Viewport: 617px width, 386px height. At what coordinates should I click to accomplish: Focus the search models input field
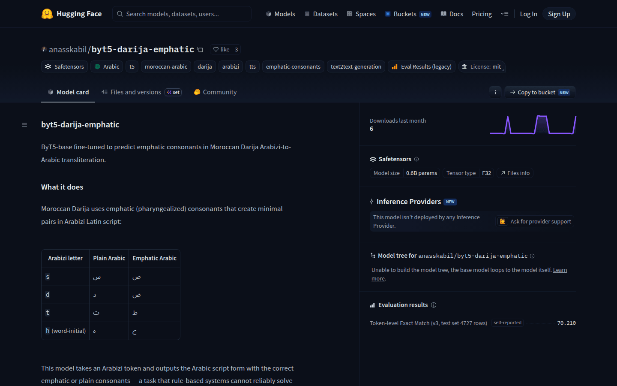click(x=182, y=14)
